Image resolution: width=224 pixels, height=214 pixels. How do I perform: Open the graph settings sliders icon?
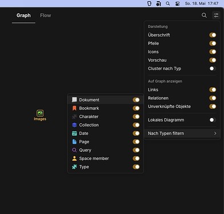(x=216, y=15)
